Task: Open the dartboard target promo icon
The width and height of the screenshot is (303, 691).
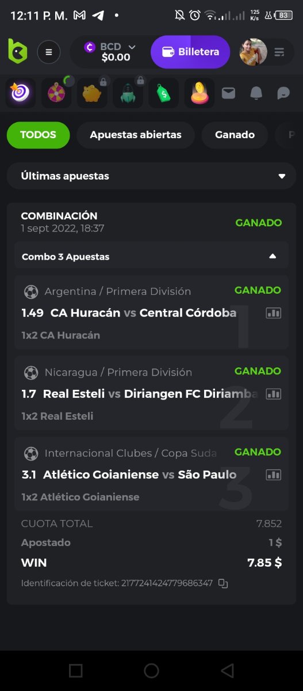Action: click(x=21, y=93)
